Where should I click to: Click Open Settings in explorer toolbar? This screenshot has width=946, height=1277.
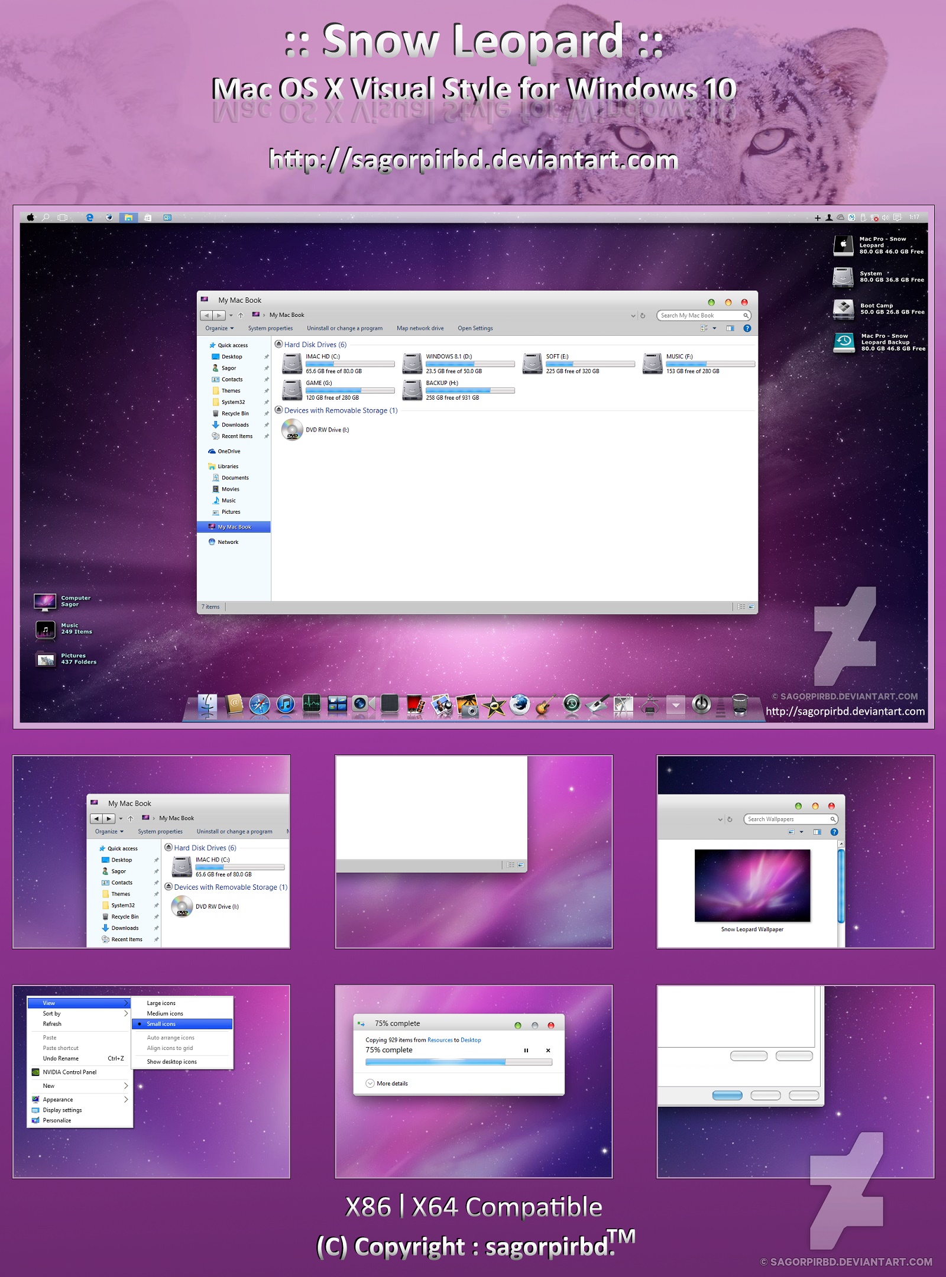pyautogui.click(x=475, y=328)
